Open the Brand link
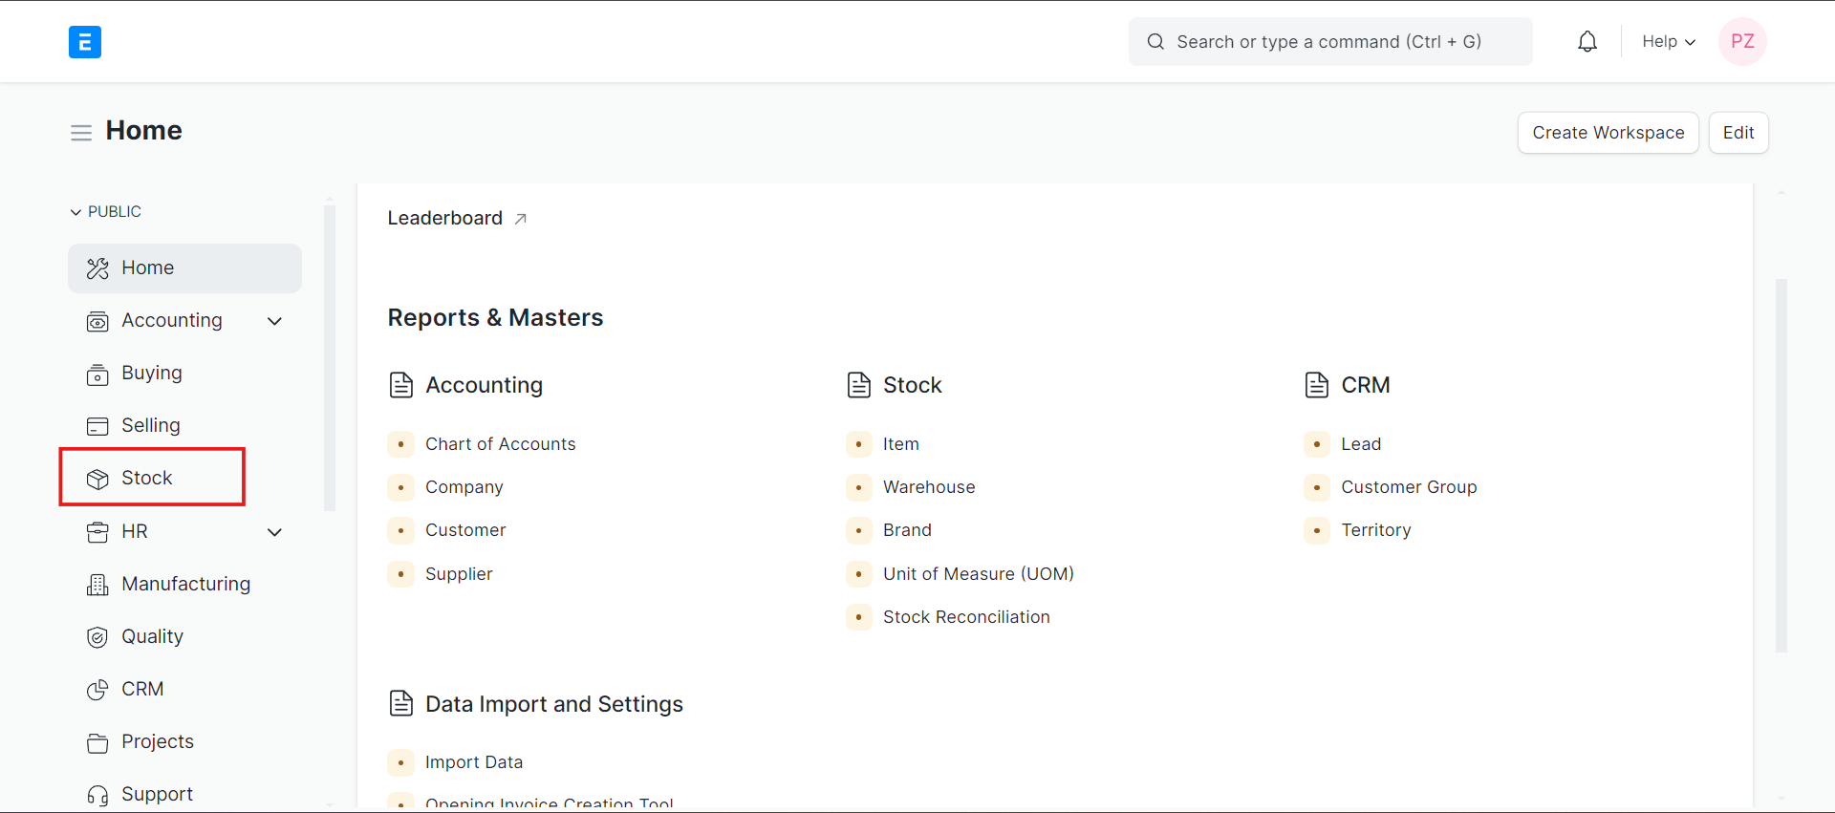The height and width of the screenshot is (813, 1835). (907, 530)
